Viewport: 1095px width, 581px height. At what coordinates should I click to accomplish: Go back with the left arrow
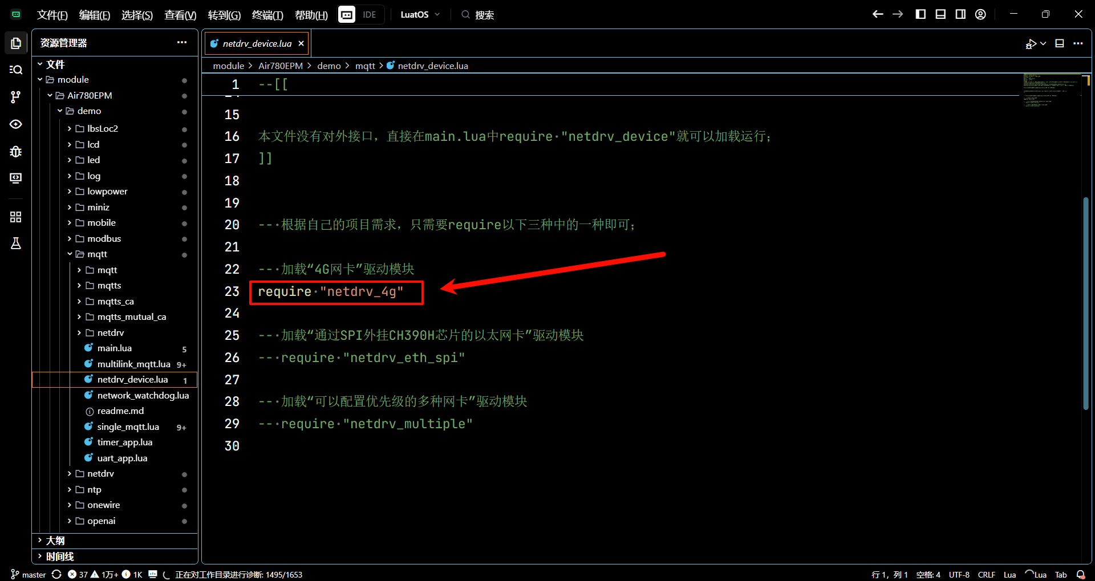click(x=878, y=14)
